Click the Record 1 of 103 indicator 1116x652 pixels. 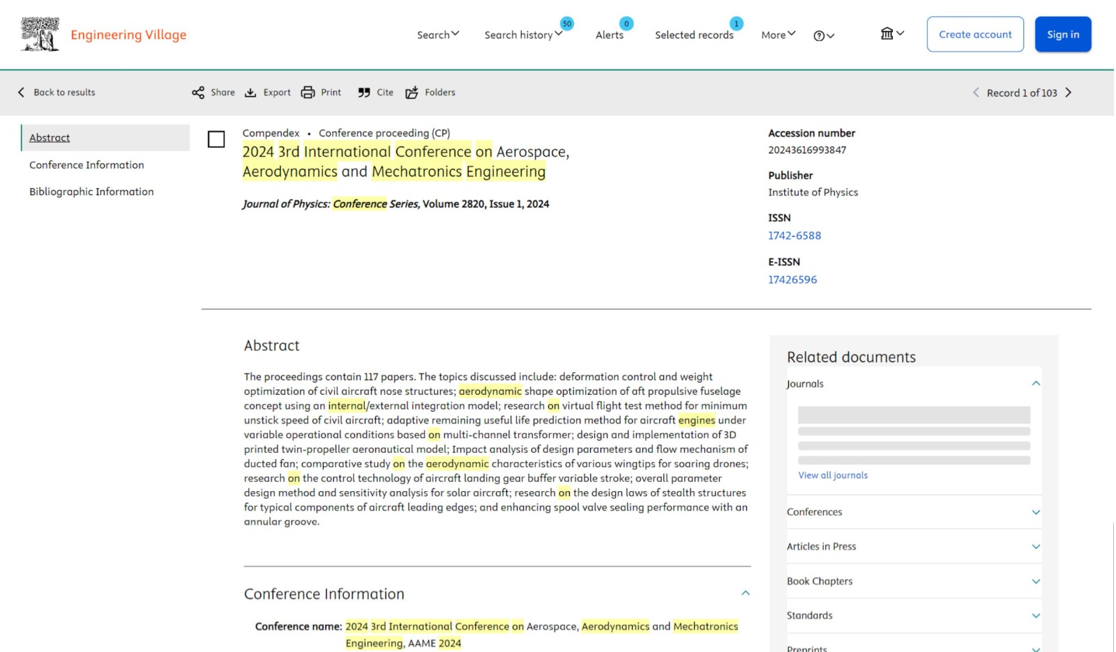pos(1022,93)
